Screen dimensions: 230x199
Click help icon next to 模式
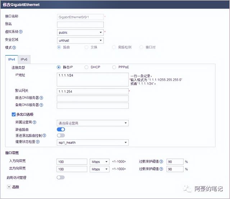tap(14, 48)
